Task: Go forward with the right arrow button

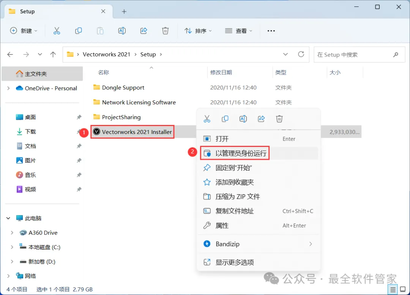Action: tap(26, 55)
